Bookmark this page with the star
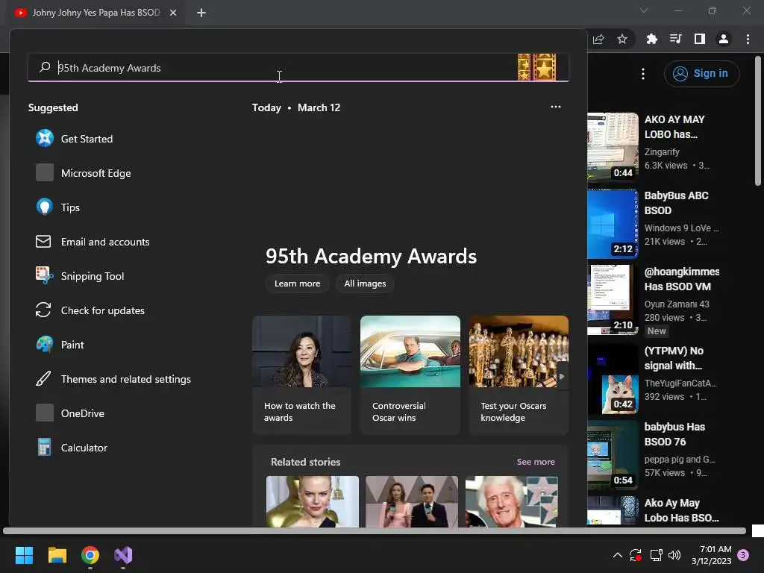The image size is (764, 573). [x=622, y=39]
